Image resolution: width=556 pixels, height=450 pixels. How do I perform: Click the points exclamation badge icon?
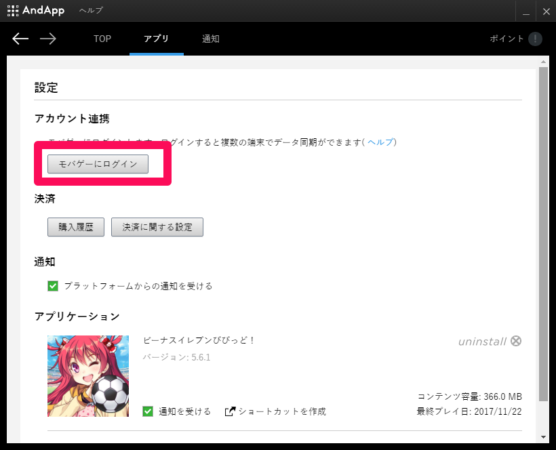pos(535,39)
